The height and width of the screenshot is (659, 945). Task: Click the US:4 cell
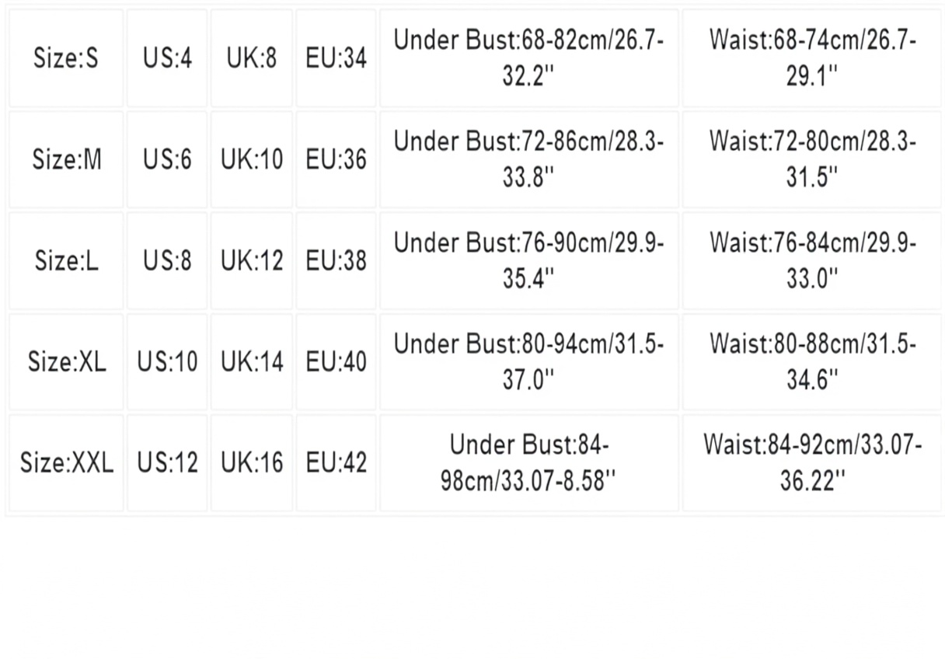[167, 58]
